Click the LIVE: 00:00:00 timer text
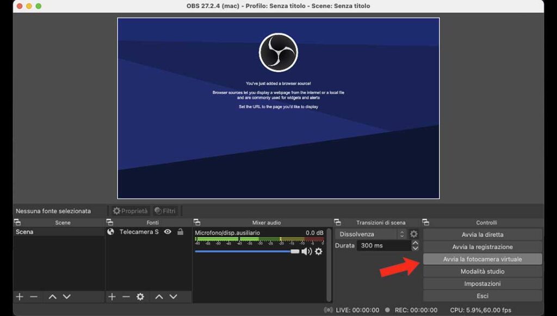The height and width of the screenshot is (316, 557). click(357, 310)
